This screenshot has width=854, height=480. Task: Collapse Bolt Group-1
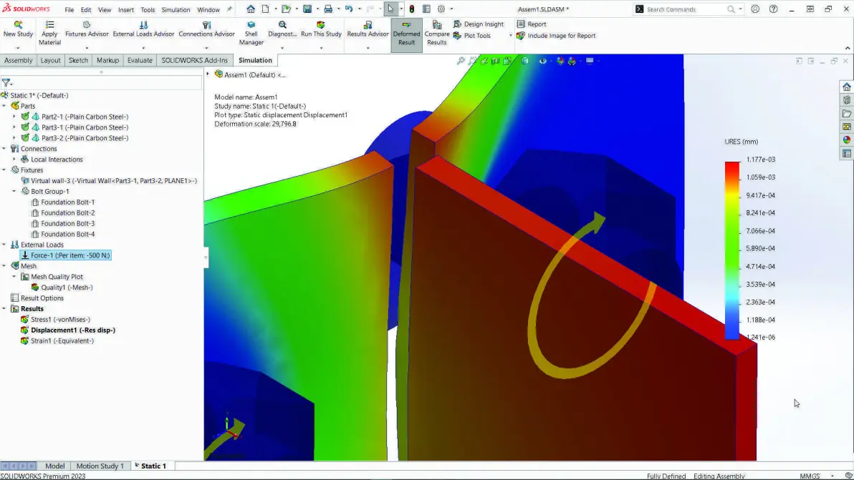pos(14,191)
